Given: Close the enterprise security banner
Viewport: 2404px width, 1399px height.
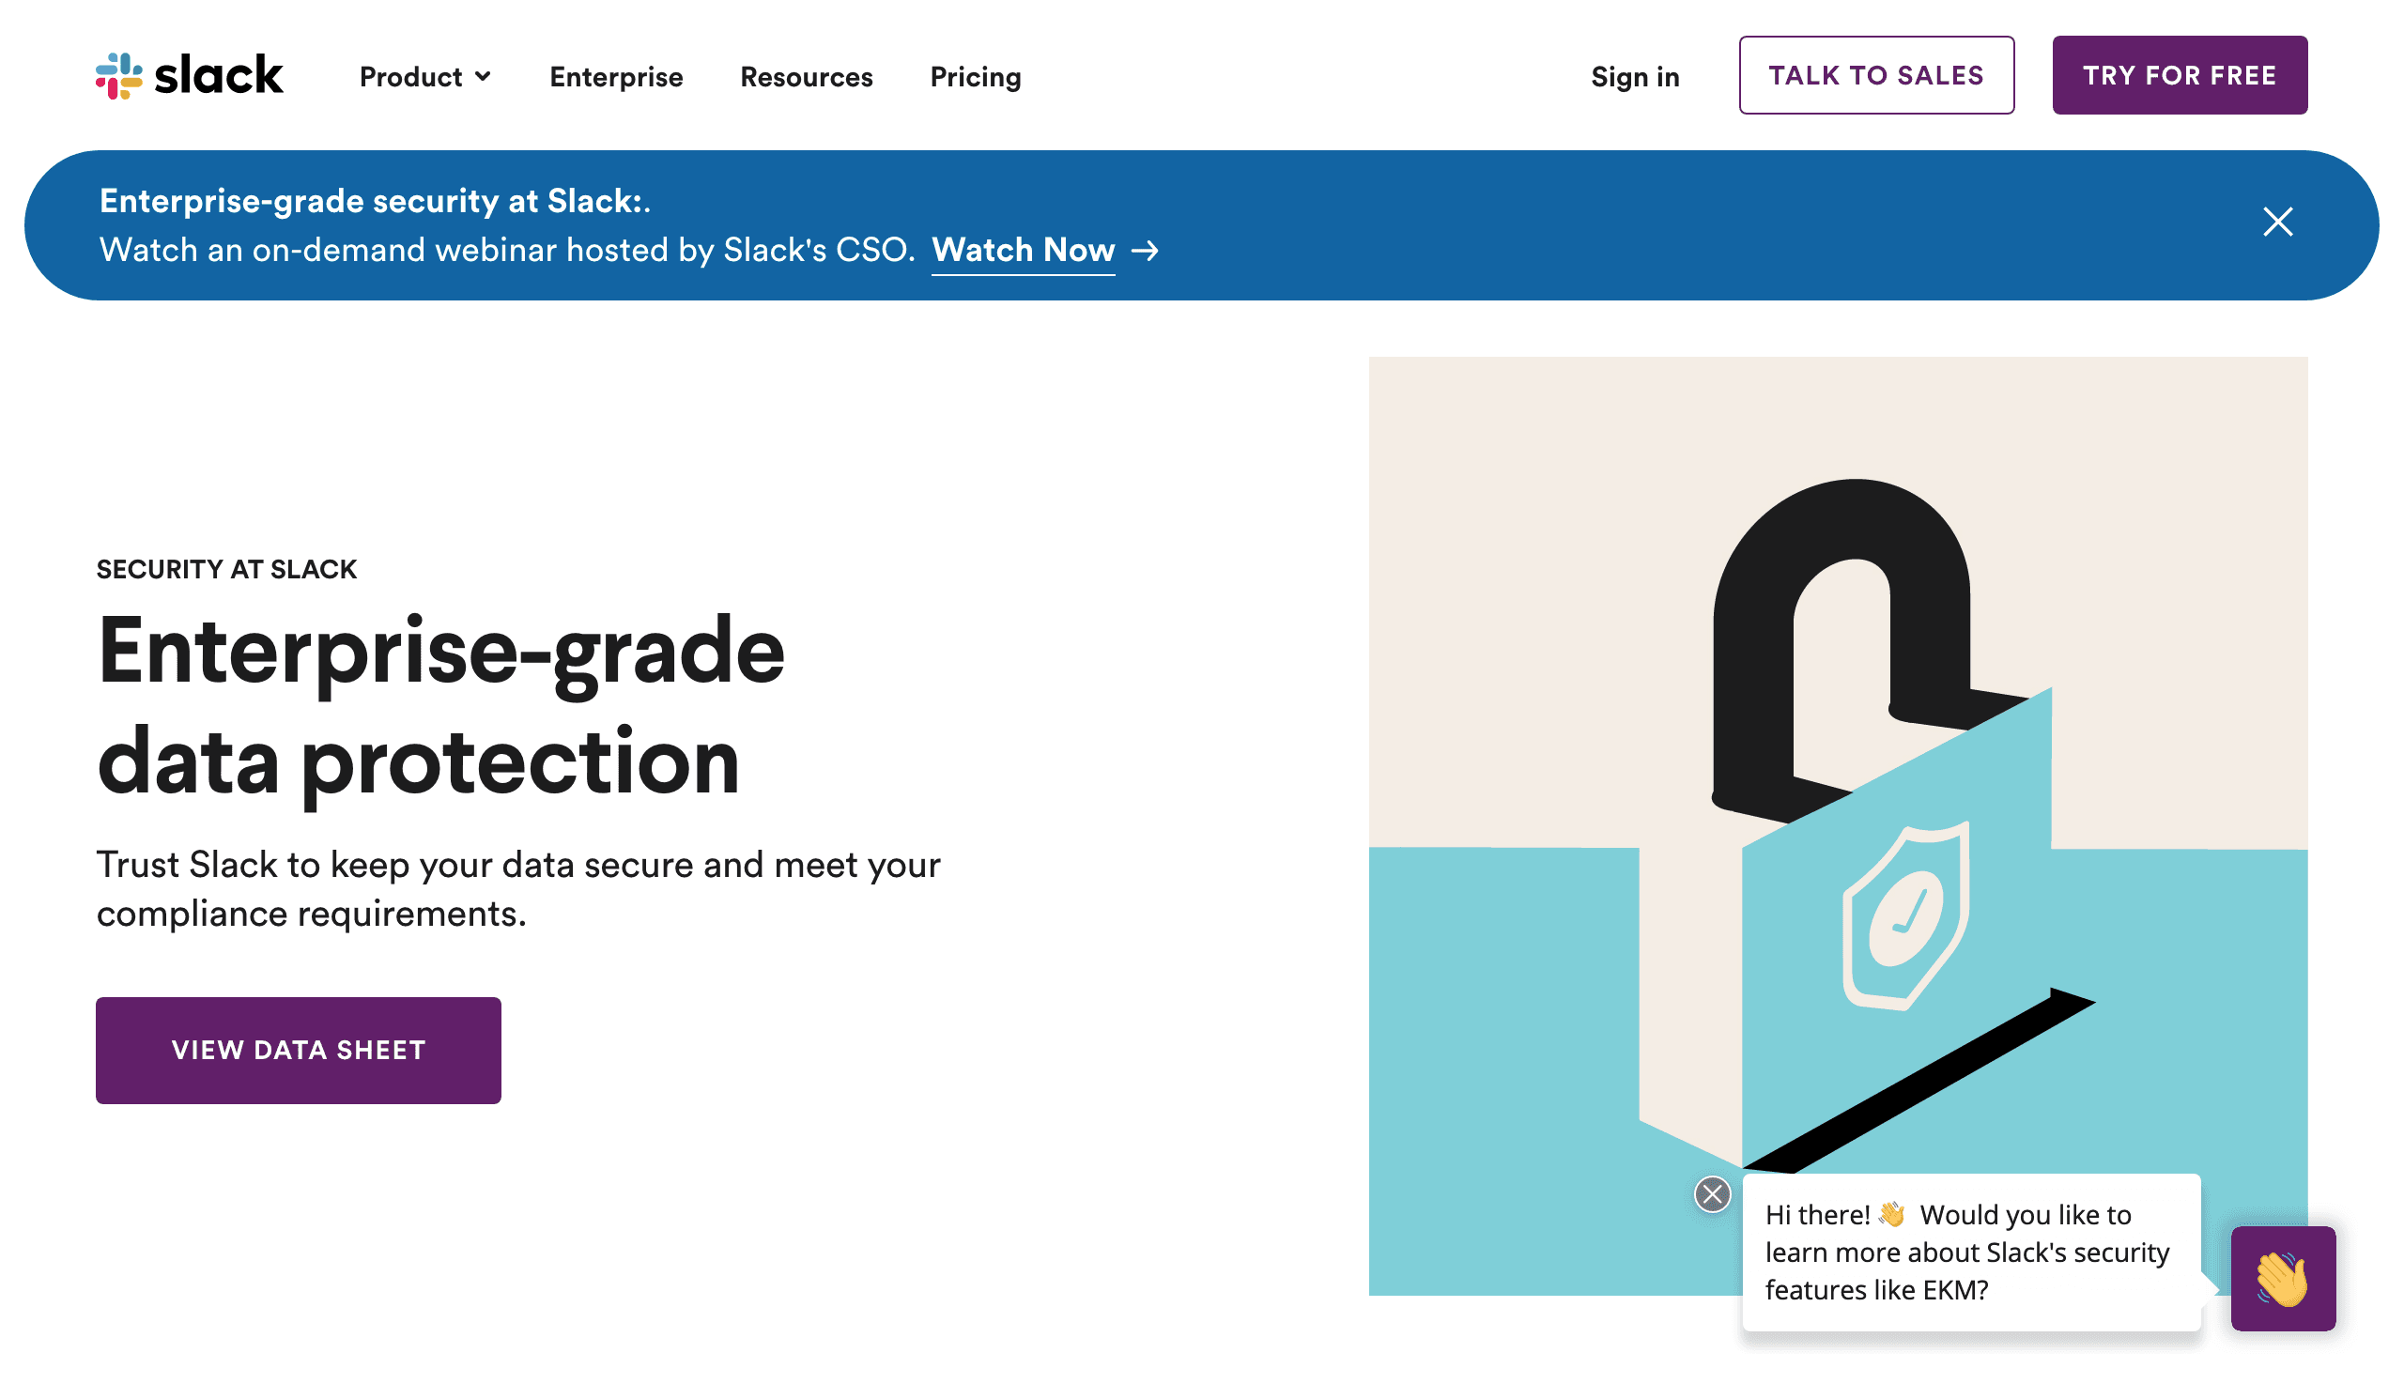Looking at the screenshot, I should (2279, 222).
